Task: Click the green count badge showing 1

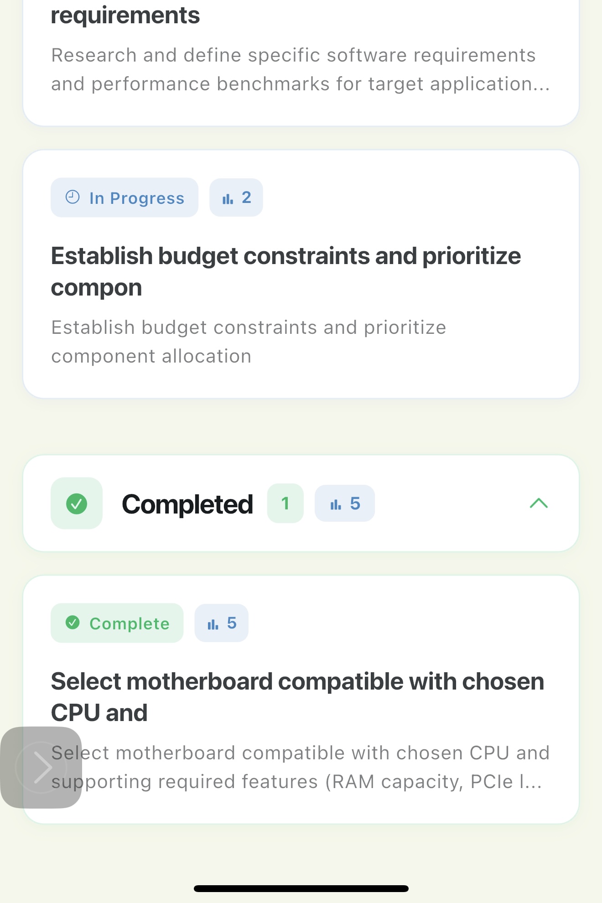Action: 285,503
